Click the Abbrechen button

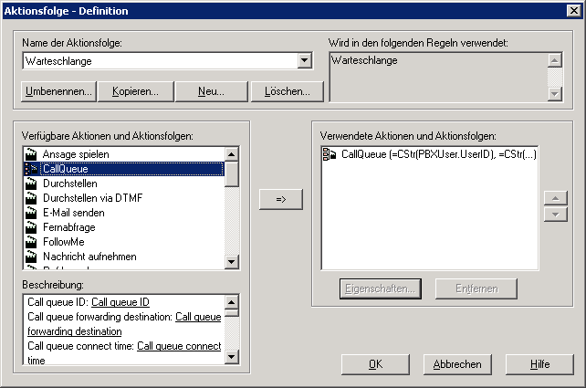[457, 363]
